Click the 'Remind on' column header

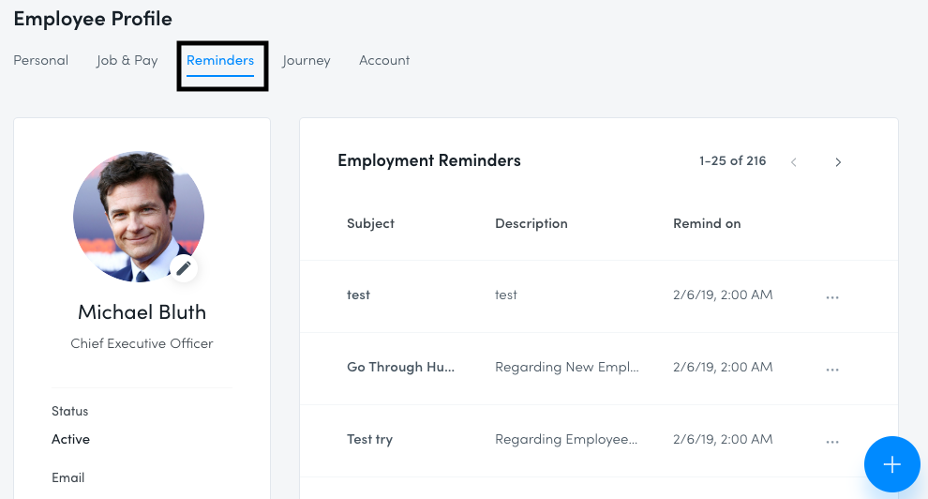[x=707, y=223]
